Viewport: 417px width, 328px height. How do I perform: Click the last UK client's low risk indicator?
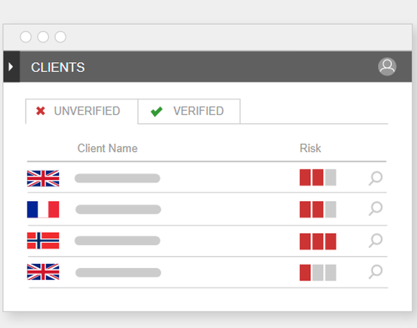318,272
